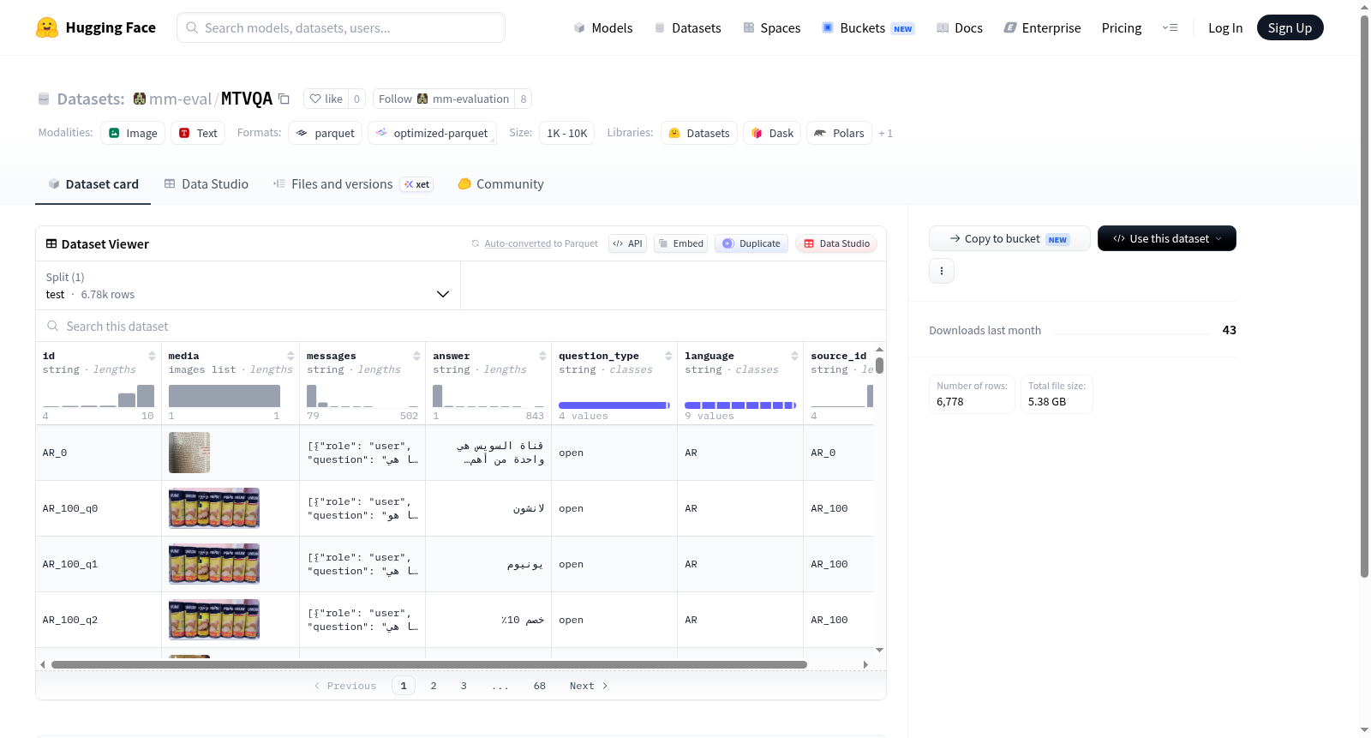Click the sort icon on answer column
The height and width of the screenshot is (738, 1371).
tap(542, 356)
